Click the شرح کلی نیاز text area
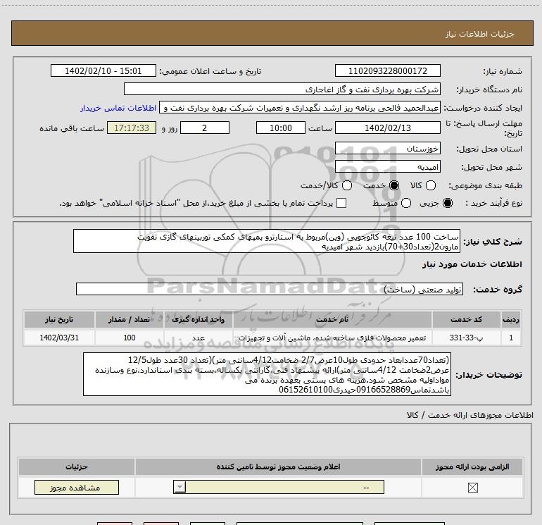Screen dimensions: 542x525 click(x=267, y=241)
